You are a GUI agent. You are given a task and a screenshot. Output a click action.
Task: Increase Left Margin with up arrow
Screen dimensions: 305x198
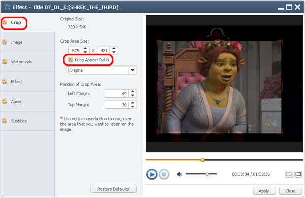(133, 92)
